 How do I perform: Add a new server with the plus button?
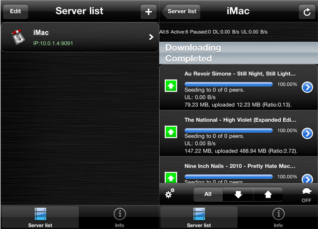(x=148, y=11)
